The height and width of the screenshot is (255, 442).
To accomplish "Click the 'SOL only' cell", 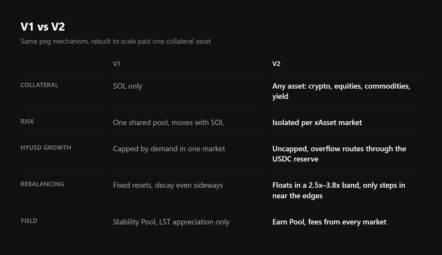I will point(127,86).
